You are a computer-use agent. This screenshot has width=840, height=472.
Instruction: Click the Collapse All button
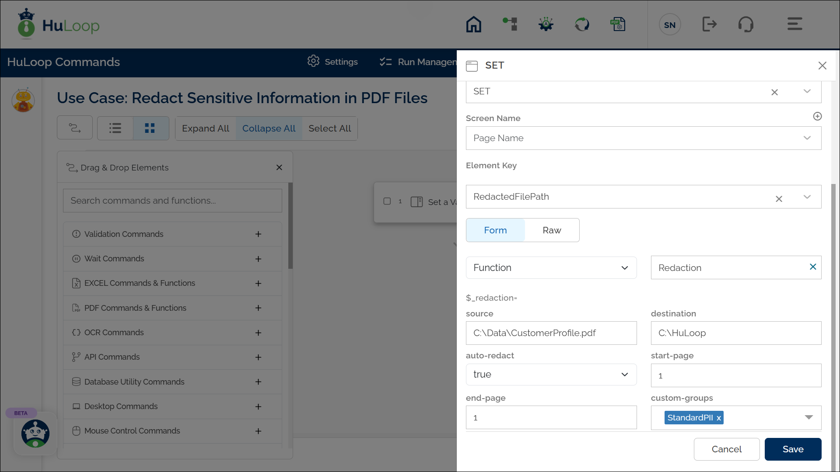[269, 128]
